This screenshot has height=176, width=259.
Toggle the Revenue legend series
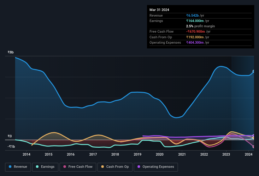18,167
